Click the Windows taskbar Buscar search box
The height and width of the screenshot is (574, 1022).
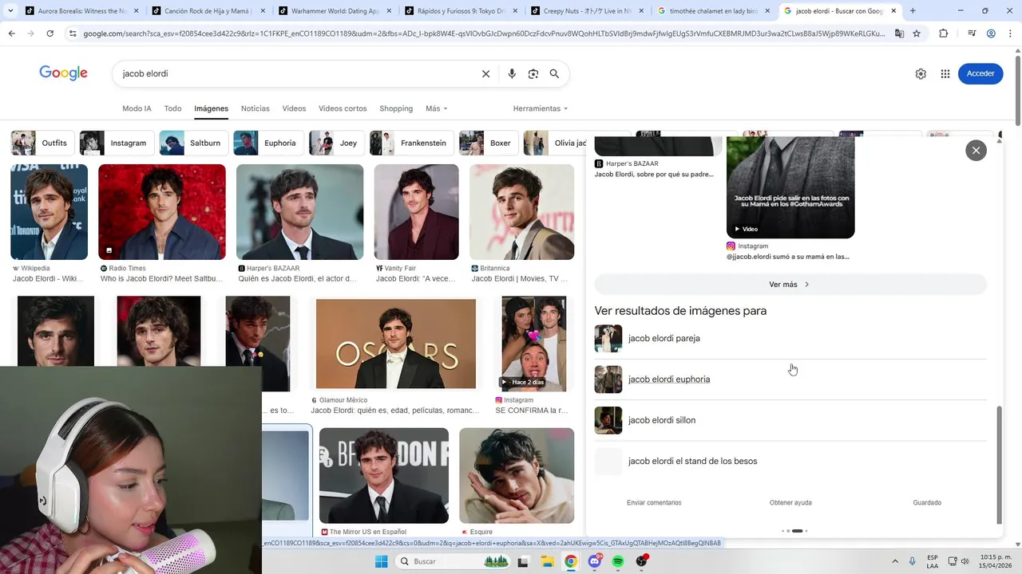point(454,561)
